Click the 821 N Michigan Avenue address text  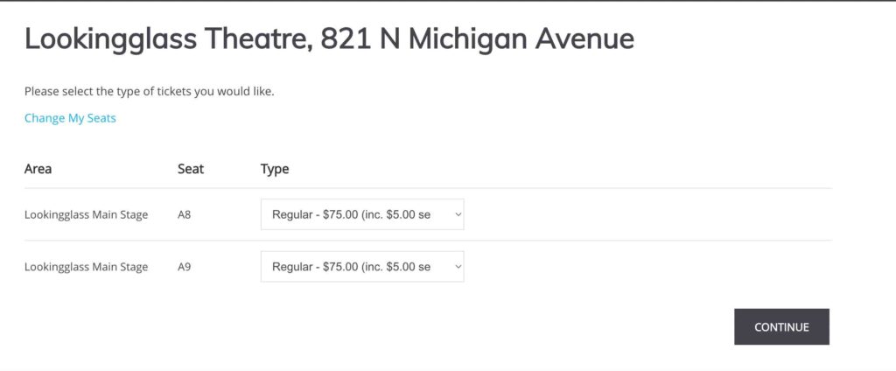[x=477, y=39]
